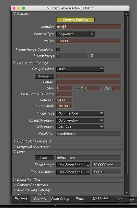Click the 3.00 ft focus distance field
The width and height of the screenshot is (137, 208).
[107, 172]
